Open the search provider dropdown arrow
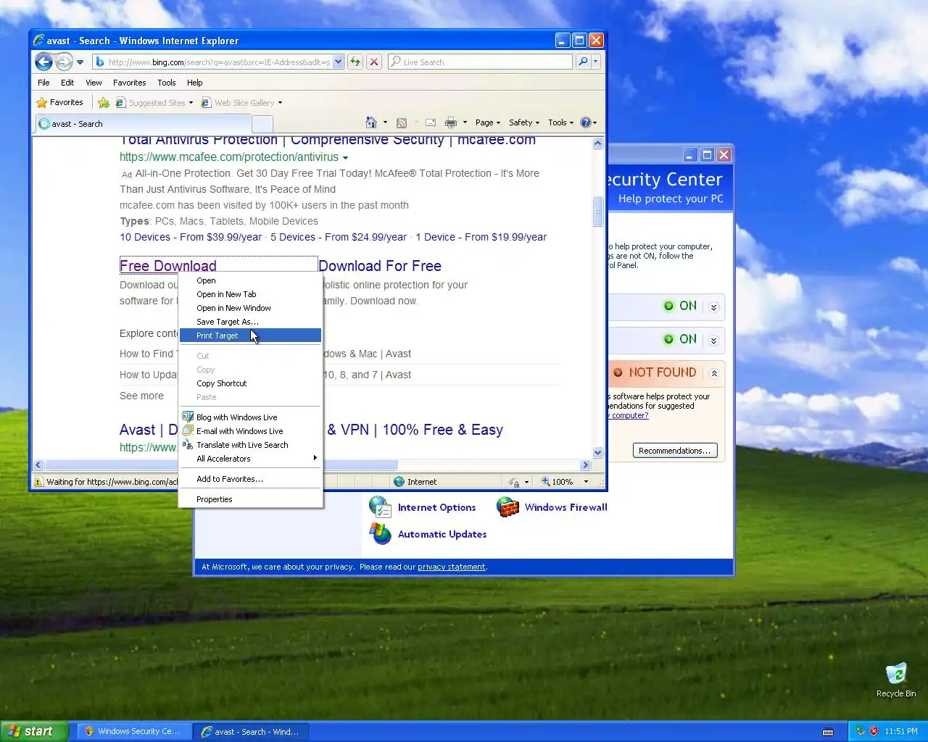The image size is (928, 742). point(595,62)
